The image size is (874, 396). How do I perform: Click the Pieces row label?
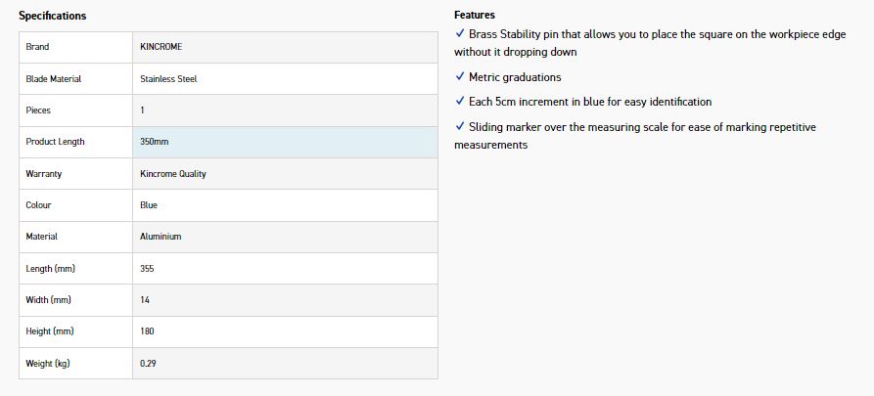tap(38, 110)
